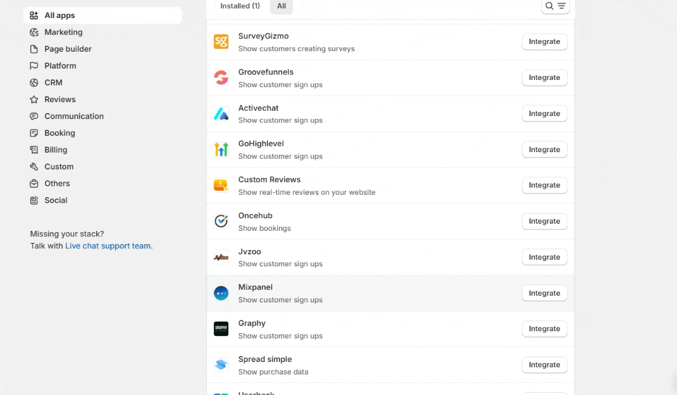This screenshot has width=677, height=395.
Task: Click the Marketing sidebar icon
Action: [34, 32]
